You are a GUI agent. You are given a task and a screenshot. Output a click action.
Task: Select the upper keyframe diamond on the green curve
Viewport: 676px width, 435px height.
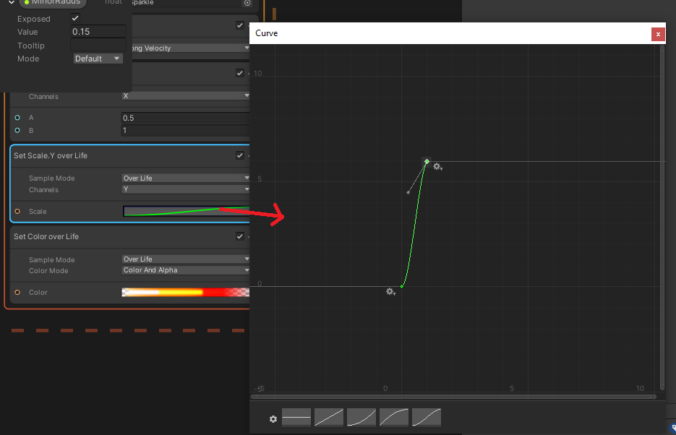pyautogui.click(x=427, y=162)
